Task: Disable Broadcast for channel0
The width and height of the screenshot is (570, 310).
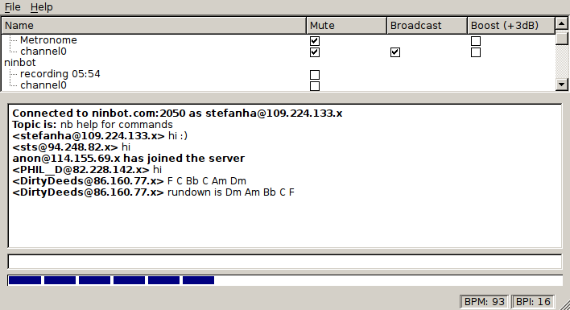Action: point(395,52)
